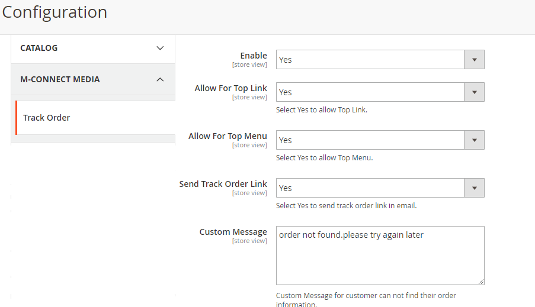This screenshot has height=307, width=535.
Task: Click the Custom Message field label
Action: (233, 232)
